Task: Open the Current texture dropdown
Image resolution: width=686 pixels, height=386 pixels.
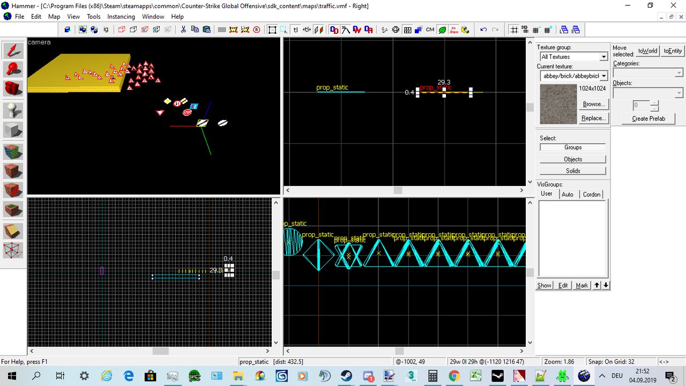Action: pos(603,76)
